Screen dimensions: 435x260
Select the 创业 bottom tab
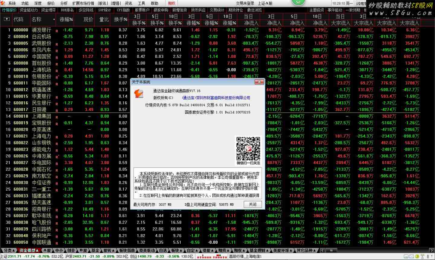(x=71, y=250)
